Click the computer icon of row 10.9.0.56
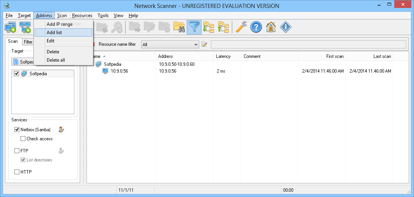The width and height of the screenshot is (414, 197). pyautogui.click(x=105, y=71)
